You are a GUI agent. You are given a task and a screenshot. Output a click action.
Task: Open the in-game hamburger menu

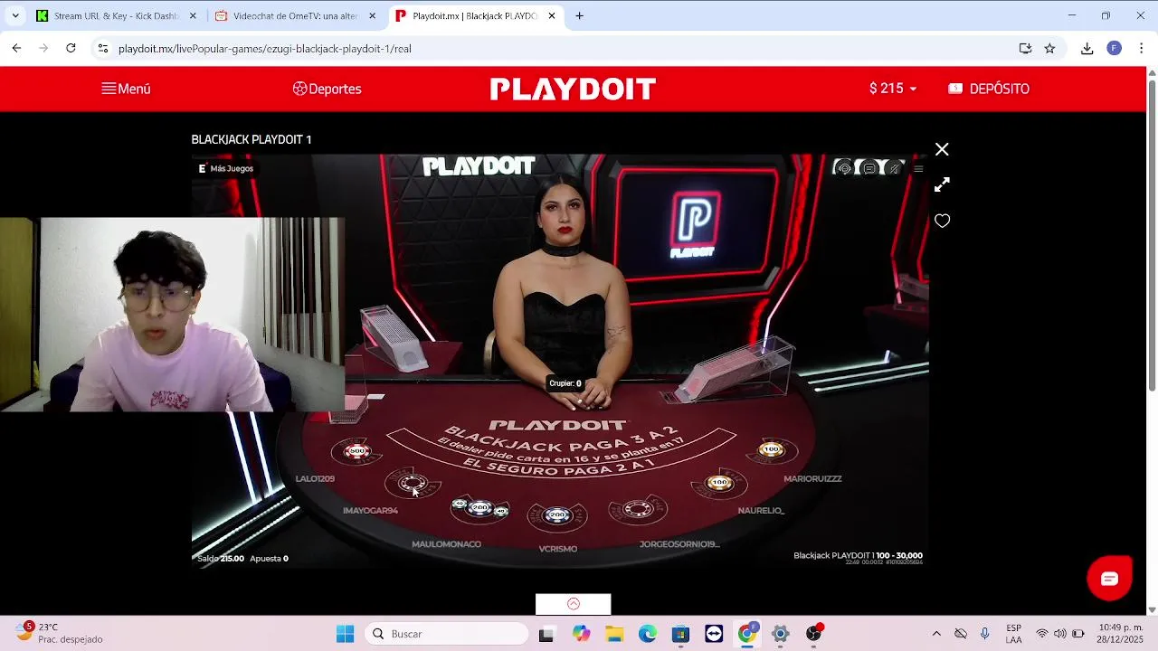(918, 168)
